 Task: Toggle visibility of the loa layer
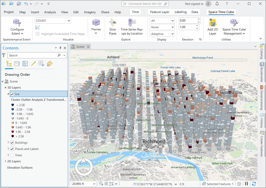click(x=12, y=94)
